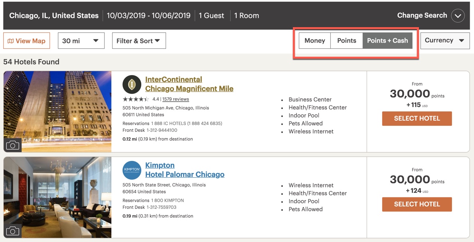The width and height of the screenshot is (474, 242).
Task: Switch pricing to Money
Action: click(315, 41)
